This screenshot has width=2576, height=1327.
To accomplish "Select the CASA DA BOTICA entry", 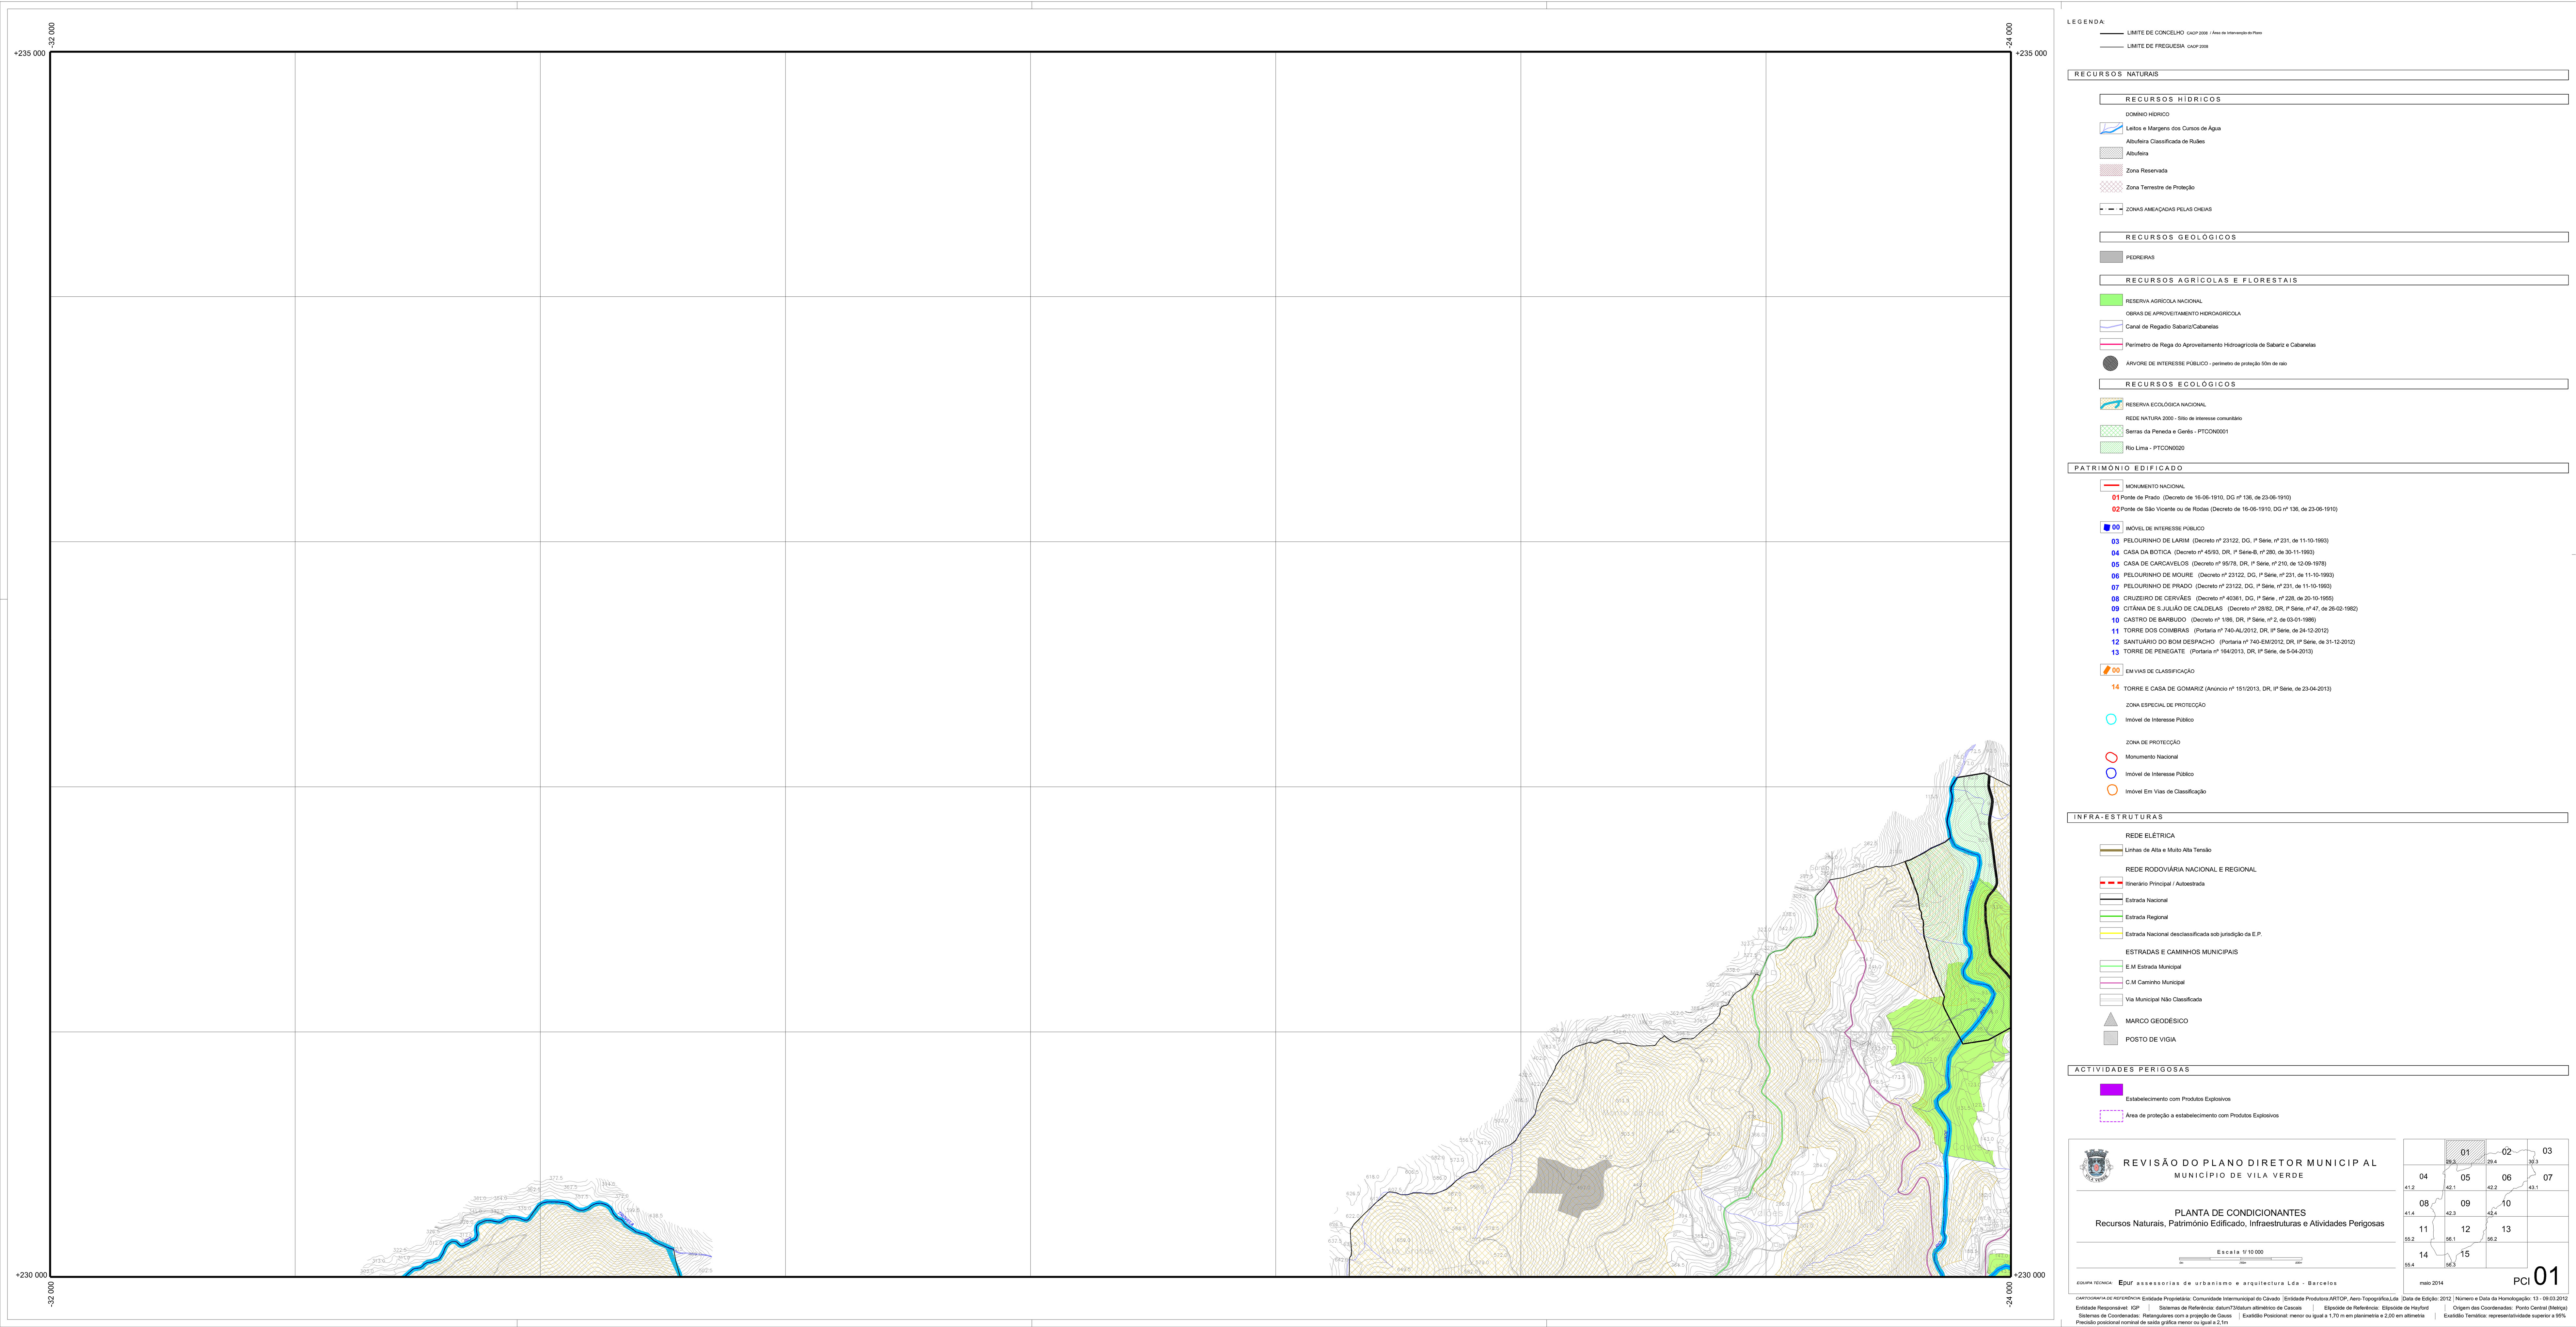I will coord(2213,552).
